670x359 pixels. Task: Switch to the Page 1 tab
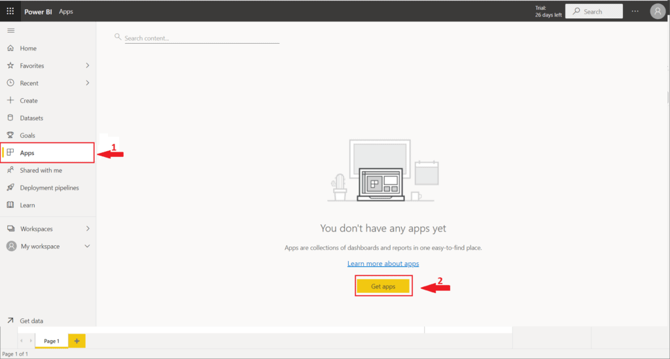tap(51, 341)
